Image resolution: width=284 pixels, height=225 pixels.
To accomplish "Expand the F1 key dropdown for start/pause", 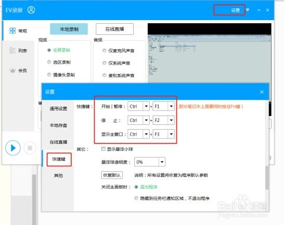I will click(x=171, y=107).
